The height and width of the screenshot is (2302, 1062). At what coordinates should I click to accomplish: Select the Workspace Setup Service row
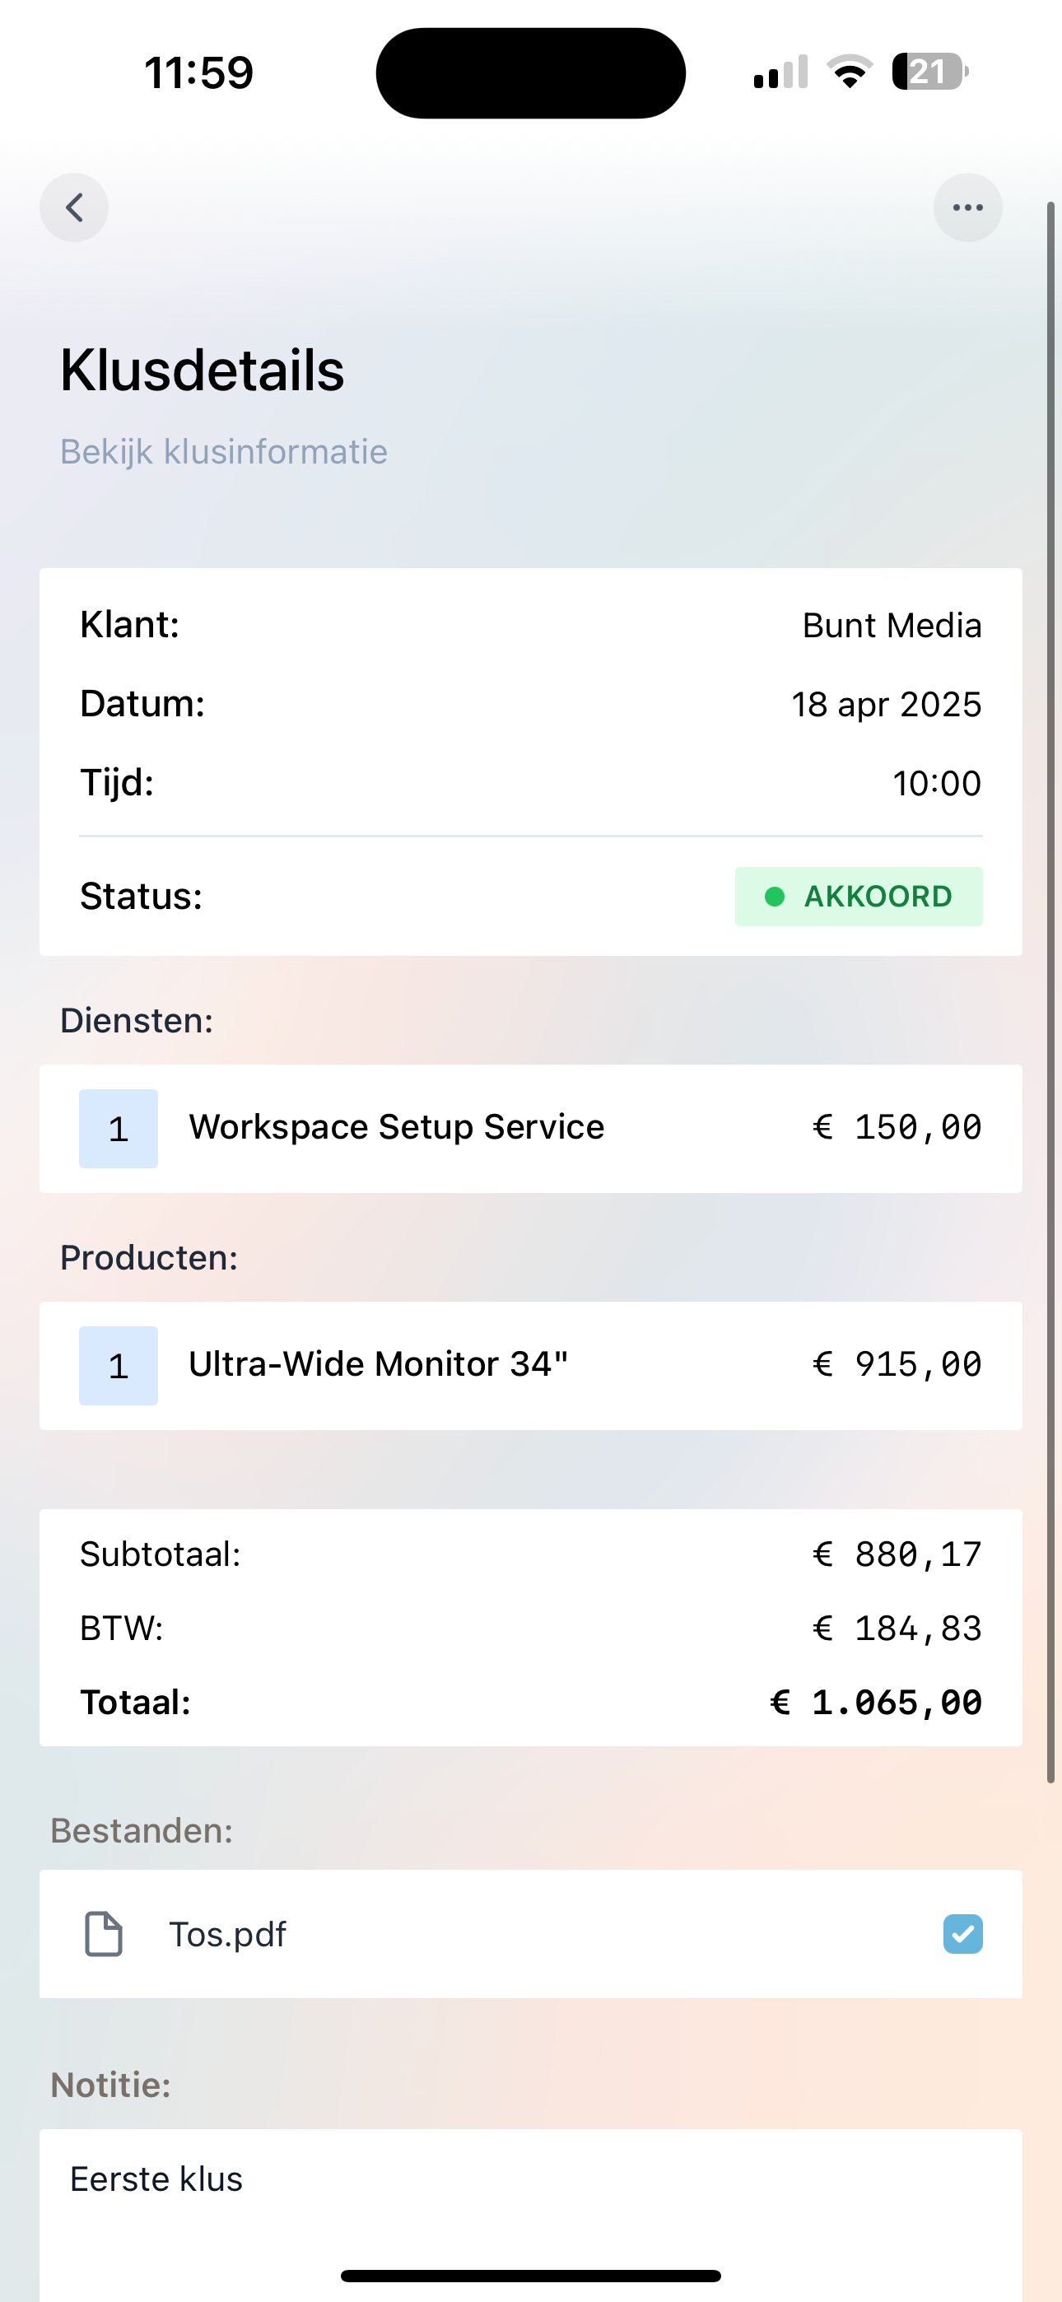point(531,1128)
